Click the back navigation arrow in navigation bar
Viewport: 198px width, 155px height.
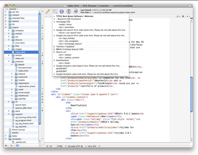[46, 16]
